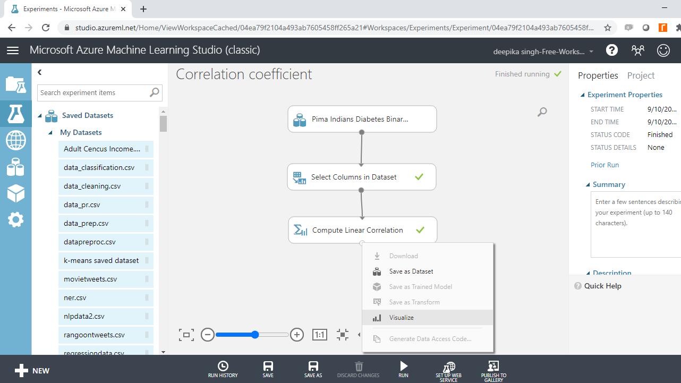Viewport: 681px width, 383px height.
Task: Click the fit to screen frame icon
Action: click(x=186, y=335)
